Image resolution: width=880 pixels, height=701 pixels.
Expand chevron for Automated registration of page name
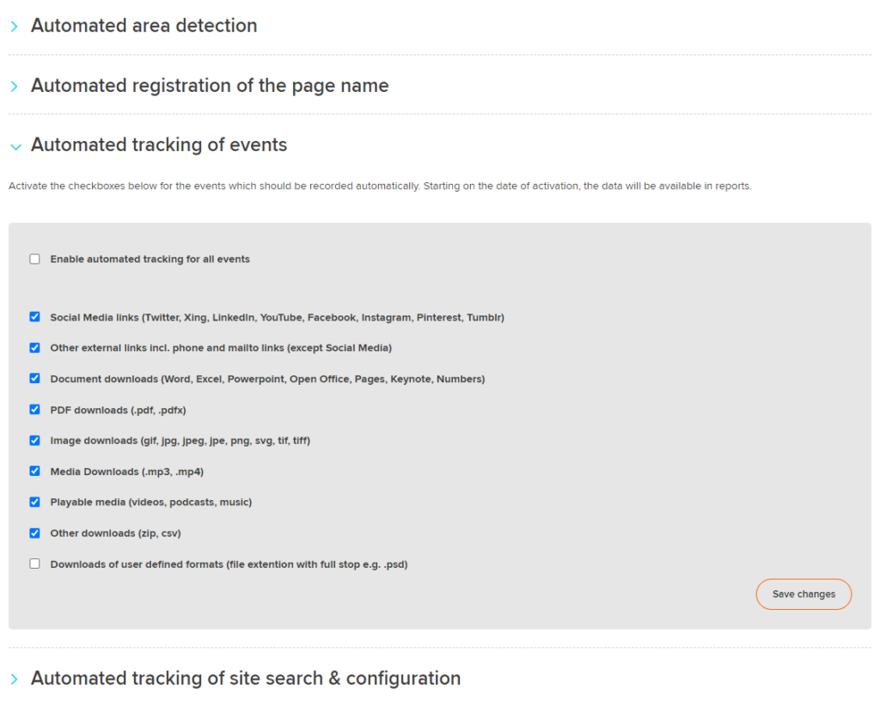[15, 87]
